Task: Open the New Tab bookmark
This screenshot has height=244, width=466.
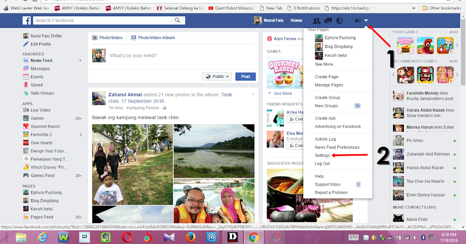Action: pos(271,8)
